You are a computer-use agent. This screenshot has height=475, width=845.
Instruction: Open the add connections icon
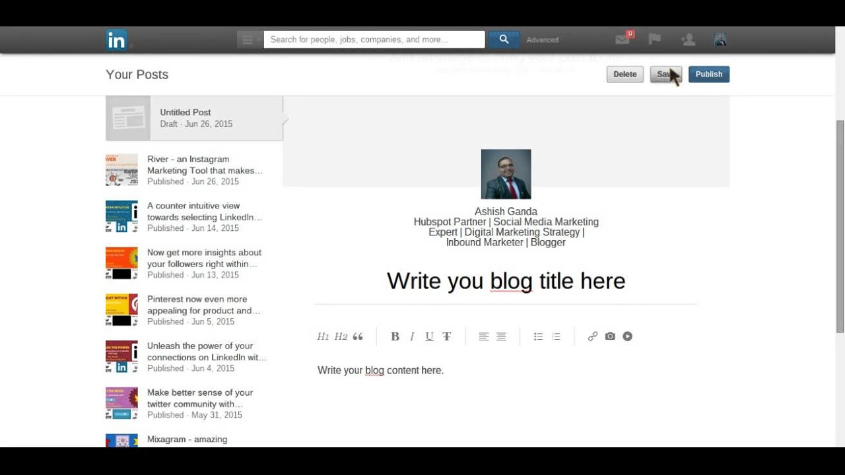688,40
